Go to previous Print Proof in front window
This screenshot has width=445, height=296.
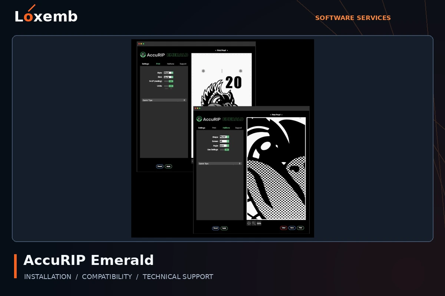point(270,115)
